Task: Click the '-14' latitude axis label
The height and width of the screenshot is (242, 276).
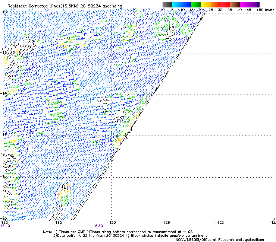Action: click(x=3, y=93)
